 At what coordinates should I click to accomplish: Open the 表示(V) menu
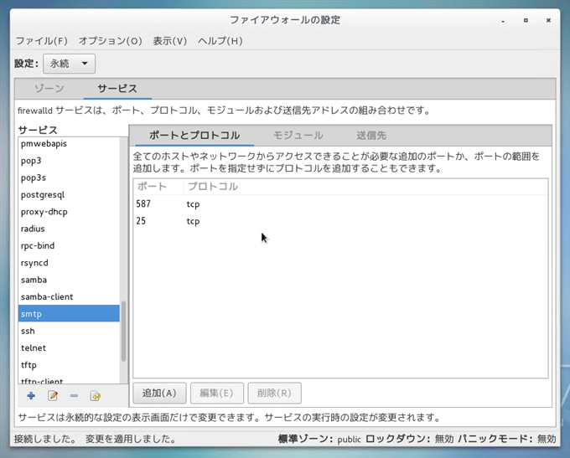170,41
